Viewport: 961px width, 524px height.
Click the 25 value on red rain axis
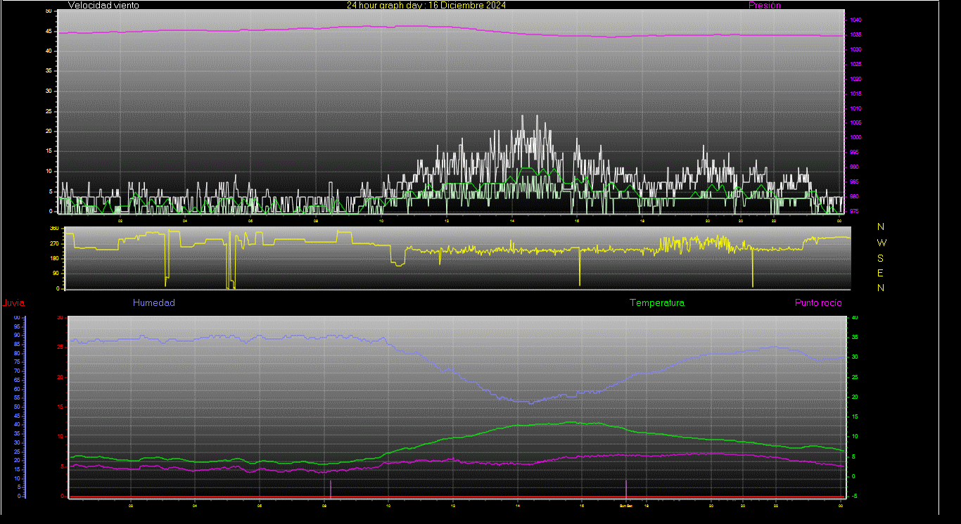(61, 347)
